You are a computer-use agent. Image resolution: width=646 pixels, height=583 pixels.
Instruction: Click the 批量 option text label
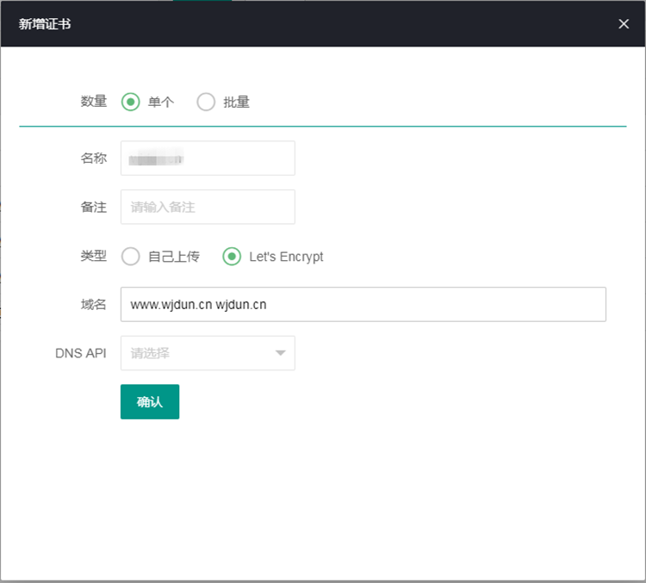click(x=237, y=102)
